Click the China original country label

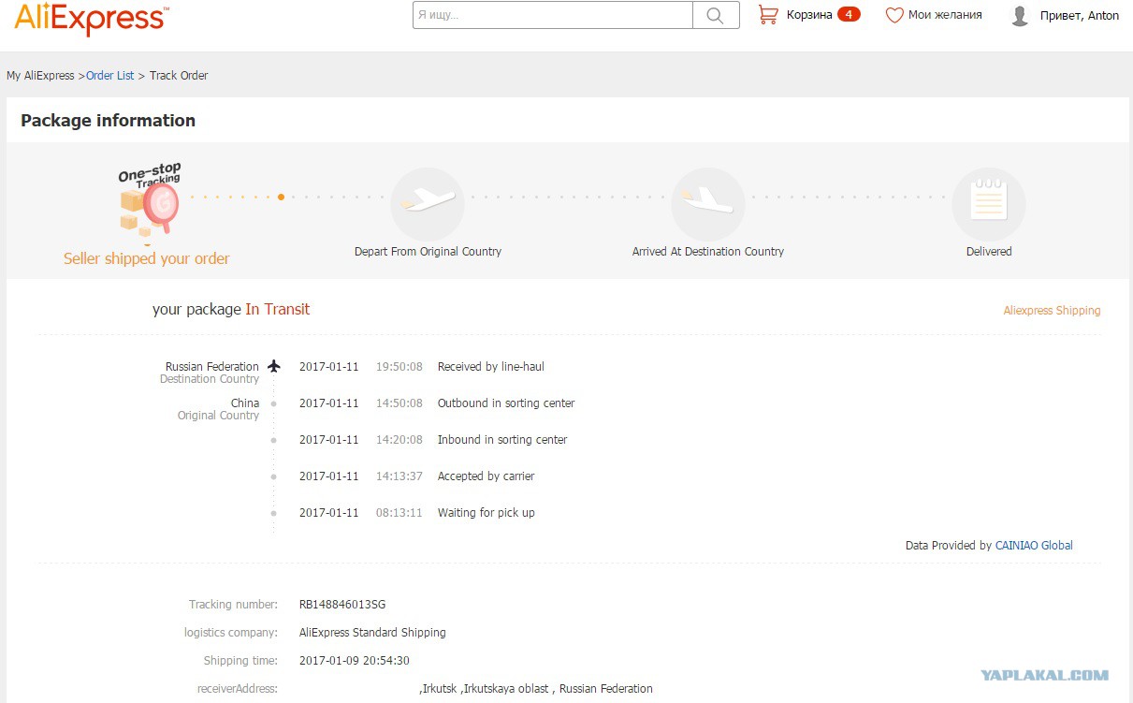[x=245, y=403]
